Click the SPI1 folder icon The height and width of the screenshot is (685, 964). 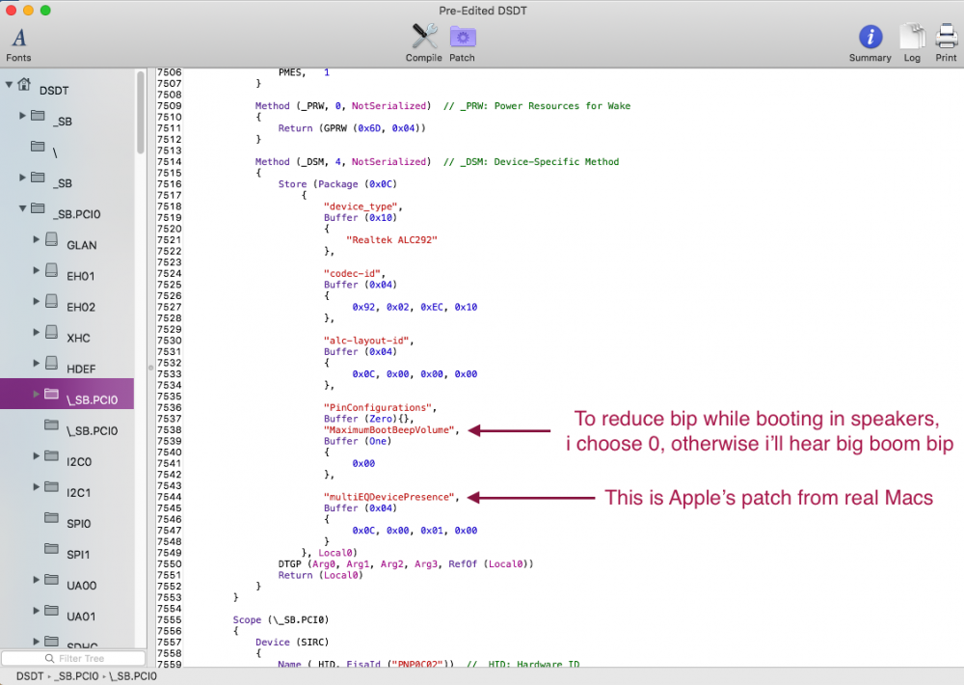click(52, 548)
